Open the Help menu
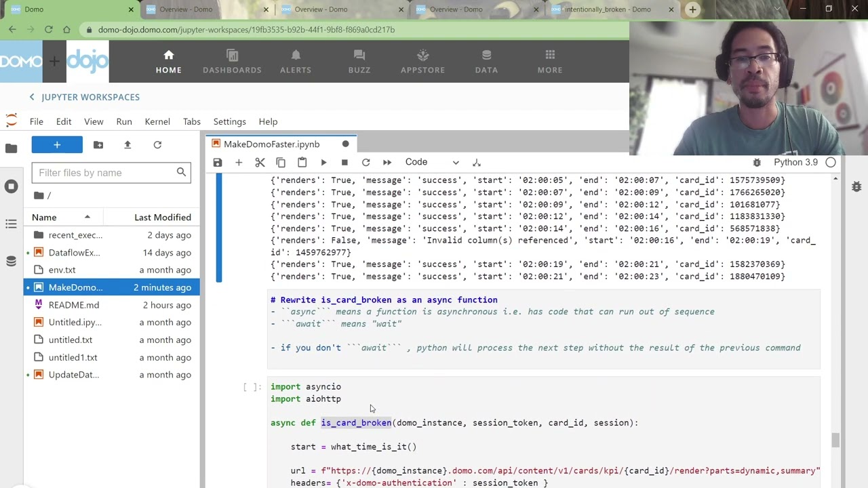The image size is (868, 488). pos(268,121)
